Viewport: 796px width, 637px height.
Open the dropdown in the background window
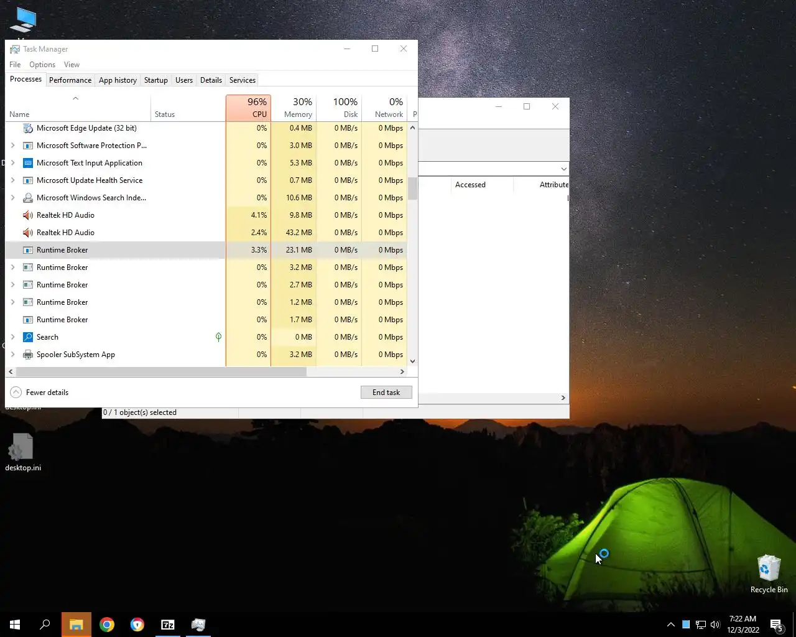tap(563, 169)
